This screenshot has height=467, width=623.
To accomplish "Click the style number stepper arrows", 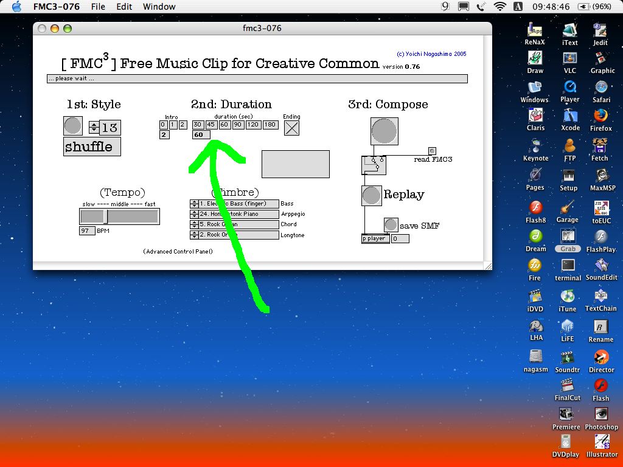I will [x=94, y=128].
